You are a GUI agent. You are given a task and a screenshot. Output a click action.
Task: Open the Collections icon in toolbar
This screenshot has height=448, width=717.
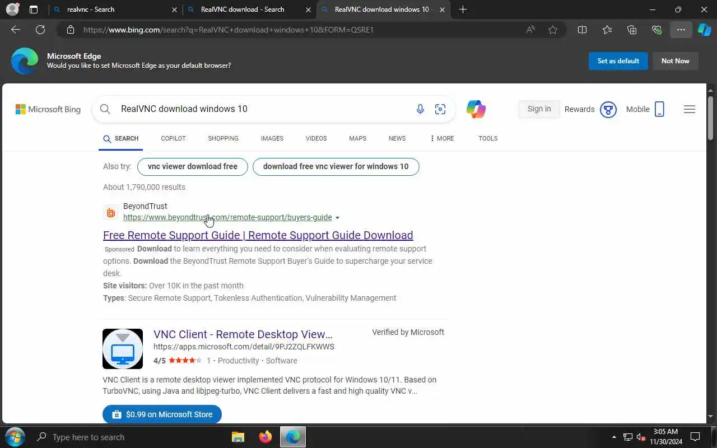point(632,30)
